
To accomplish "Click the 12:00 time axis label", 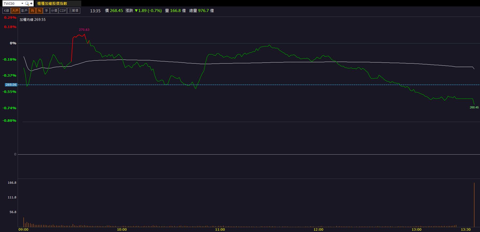I will [x=318, y=230].
